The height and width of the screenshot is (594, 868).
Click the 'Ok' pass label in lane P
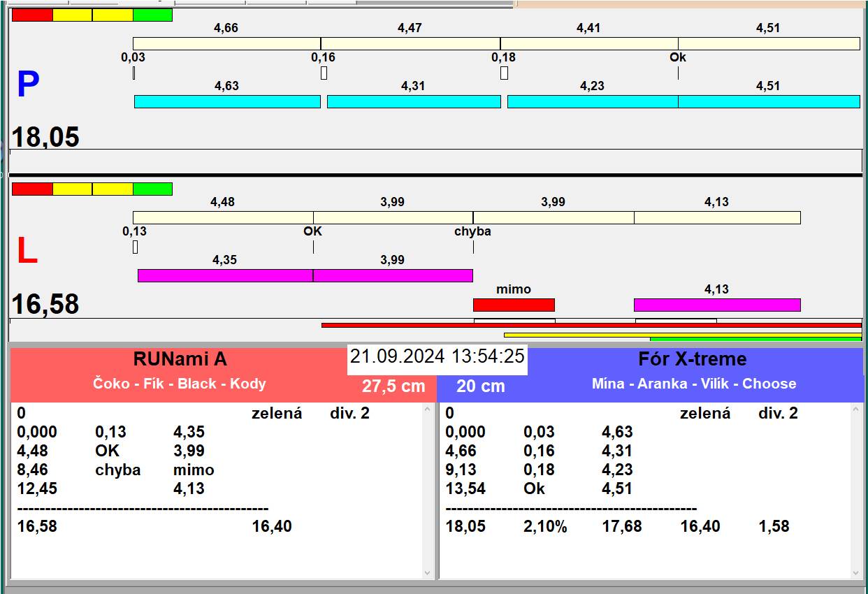click(678, 57)
